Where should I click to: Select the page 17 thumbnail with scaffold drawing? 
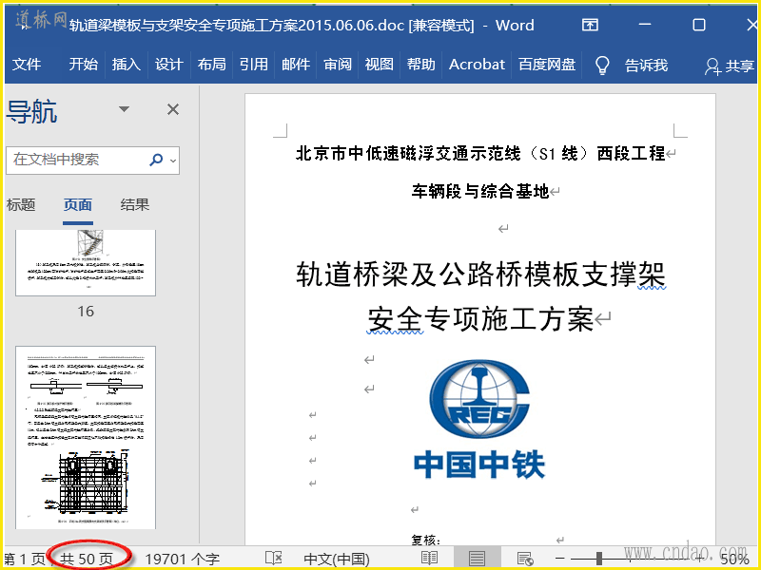86,438
